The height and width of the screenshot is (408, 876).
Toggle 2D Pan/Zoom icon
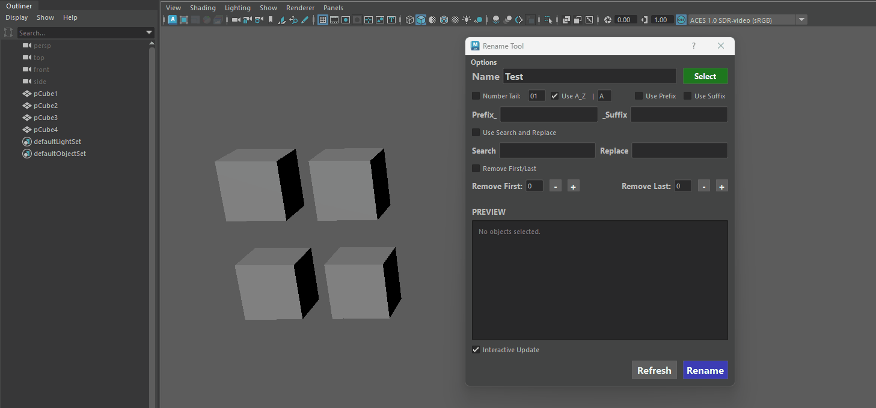coord(293,20)
